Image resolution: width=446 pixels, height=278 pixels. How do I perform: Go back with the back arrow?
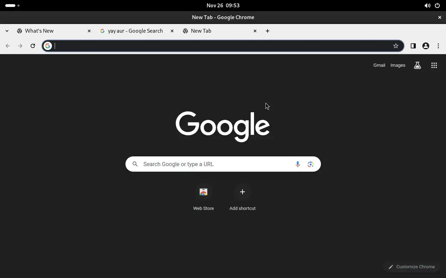coord(8,46)
